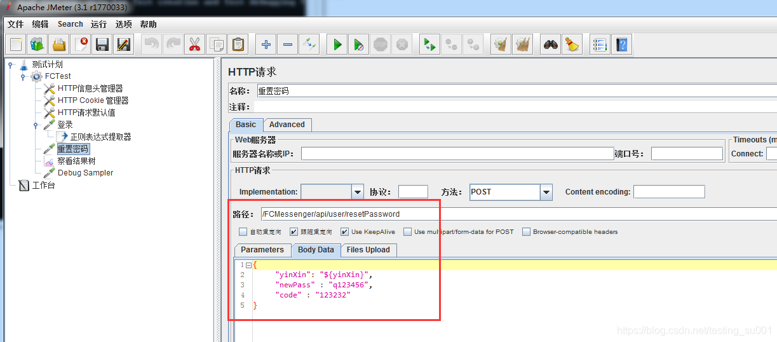This screenshot has height=342, width=777.
Task: Open the 方法 POST method dropdown
Action: 546,191
